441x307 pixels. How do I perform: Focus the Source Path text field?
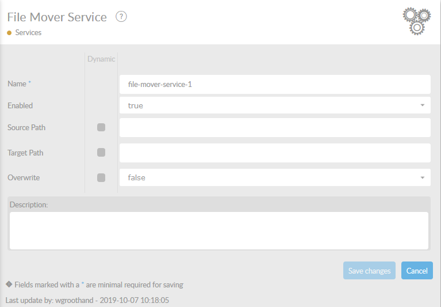pyautogui.click(x=275, y=127)
